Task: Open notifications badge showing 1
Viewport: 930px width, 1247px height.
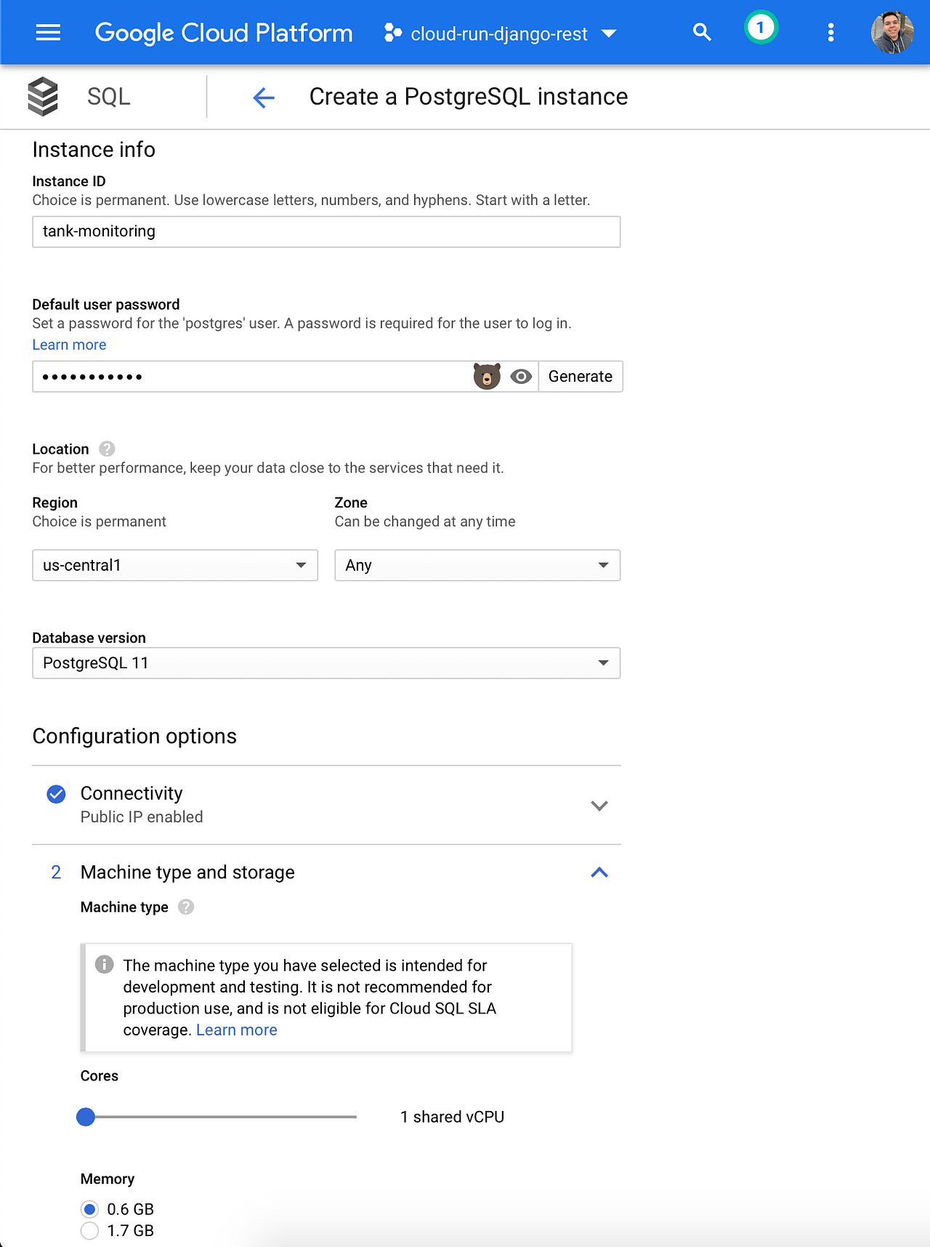Action: click(761, 28)
